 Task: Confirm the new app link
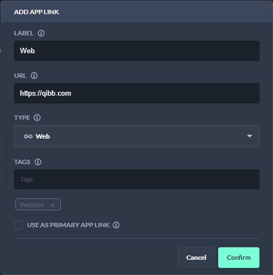click(x=239, y=258)
